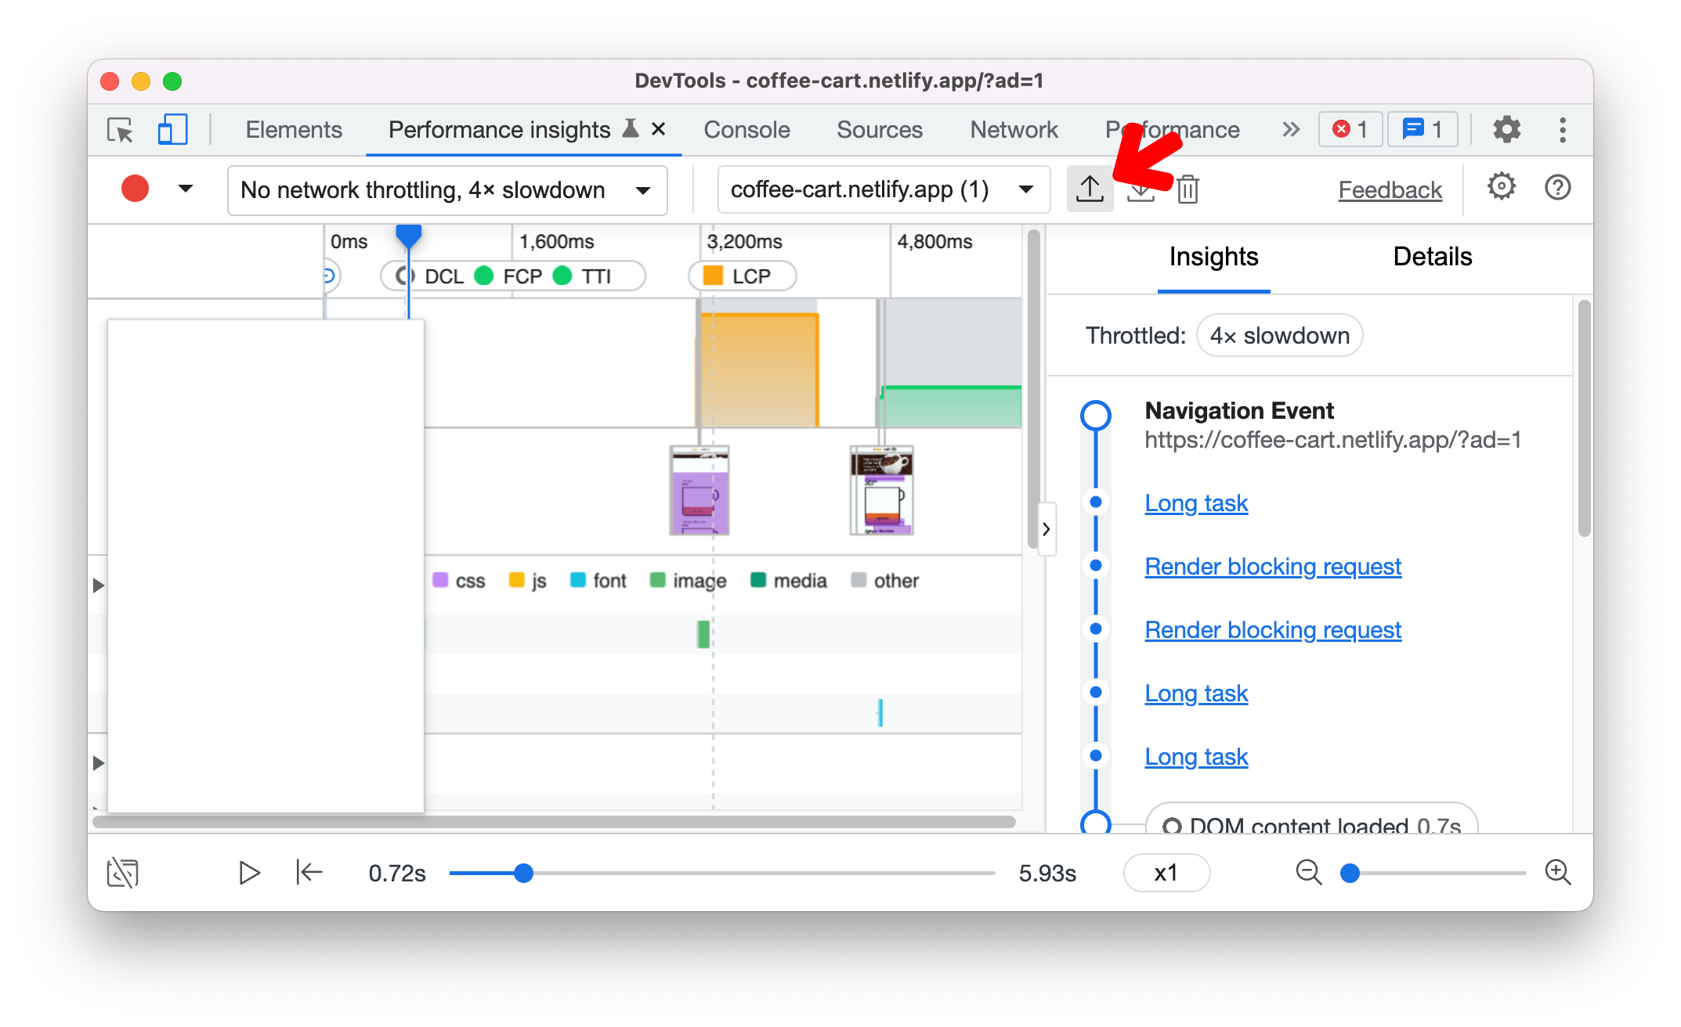This screenshot has width=1681, height=1027.
Task: Click the delete trace icon
Action: 1189,189
